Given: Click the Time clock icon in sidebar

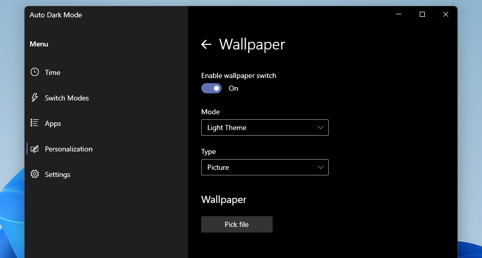Looking at the screenshot, I should click(x=35, y=72).
